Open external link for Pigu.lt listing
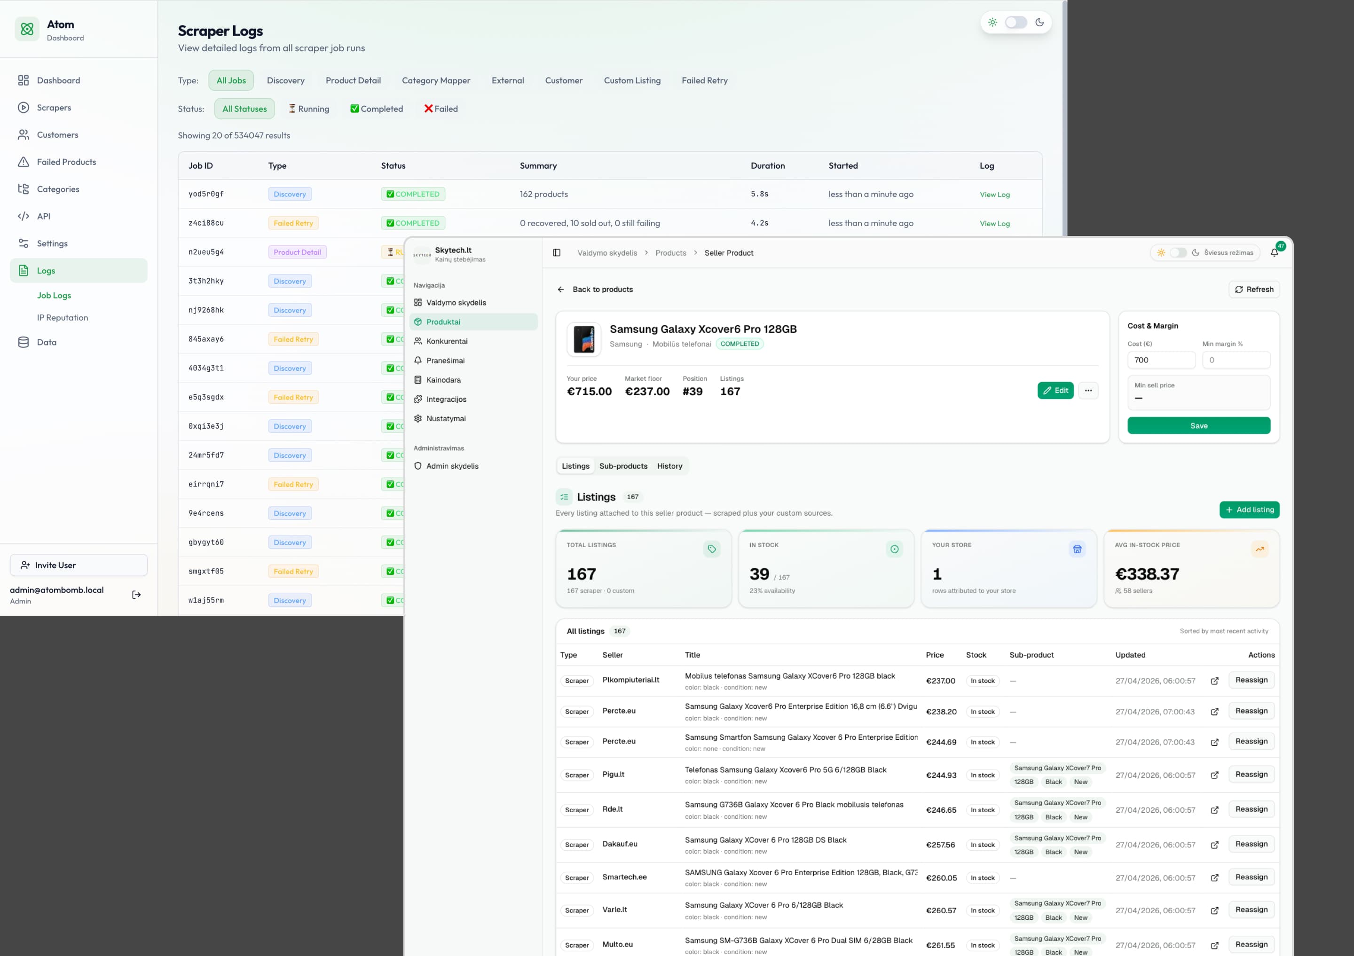Image resolution: width=1354 pixels, height=956 pixels. coord(1214,775)
